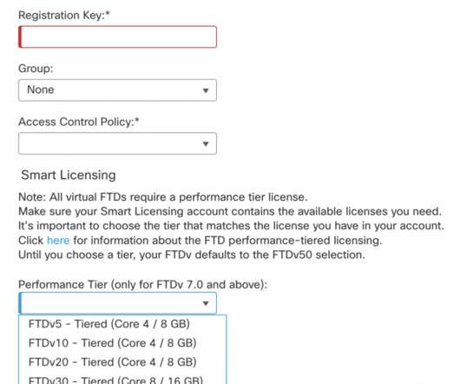Select the FTDv20 - Tiered performance option
Image resolution: width=460 pixels, height=384 pixels.
[122, 362]
